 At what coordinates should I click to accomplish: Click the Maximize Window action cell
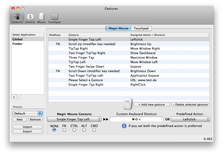(144, 58)
